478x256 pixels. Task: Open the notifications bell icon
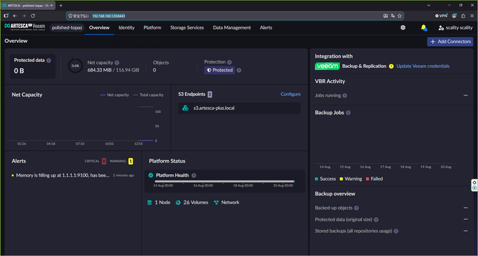[x=423, y=28]
